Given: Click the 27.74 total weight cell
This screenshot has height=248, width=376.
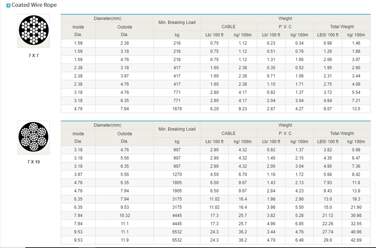Looking at the screenshot, I should [x=327, y=232].
